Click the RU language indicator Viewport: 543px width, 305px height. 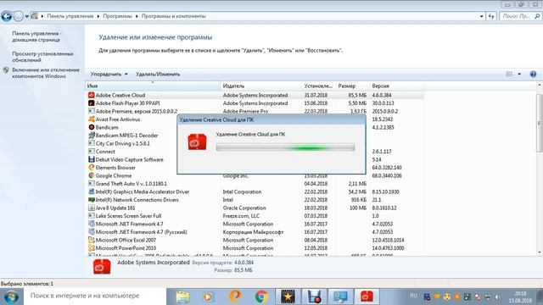413,296
